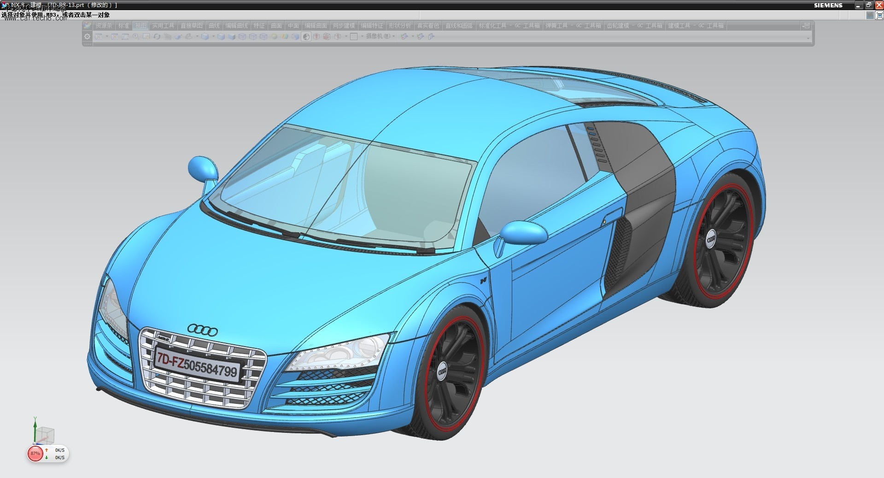Switch to the 曲线 tab

click(214, 26)
